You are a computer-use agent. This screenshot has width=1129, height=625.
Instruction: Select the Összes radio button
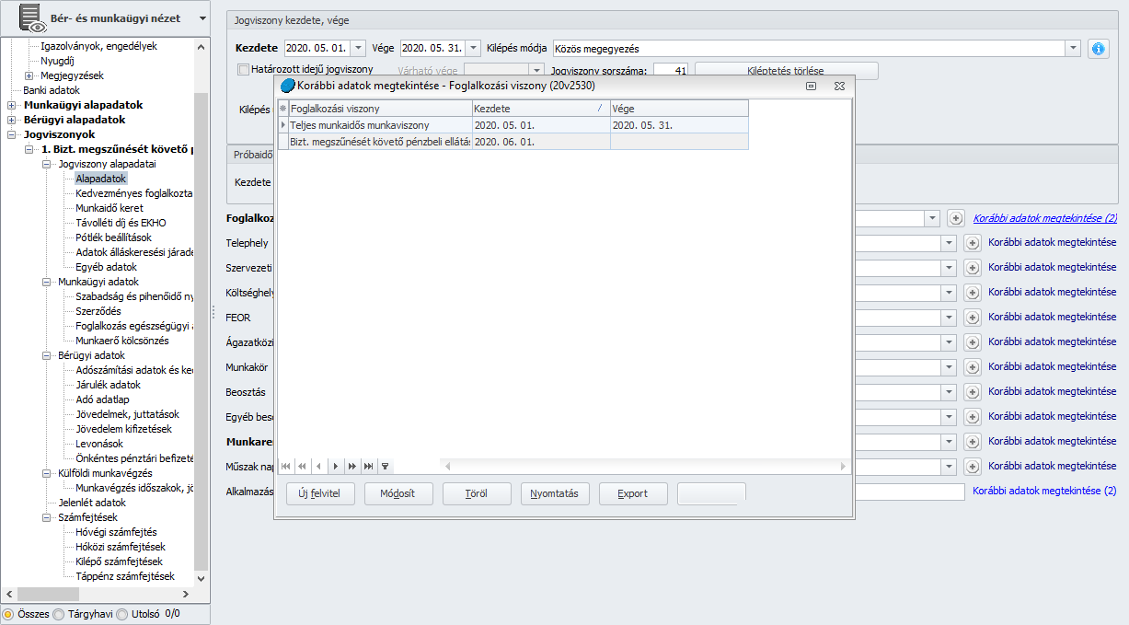pyautogui.click(x=8, y=614)
